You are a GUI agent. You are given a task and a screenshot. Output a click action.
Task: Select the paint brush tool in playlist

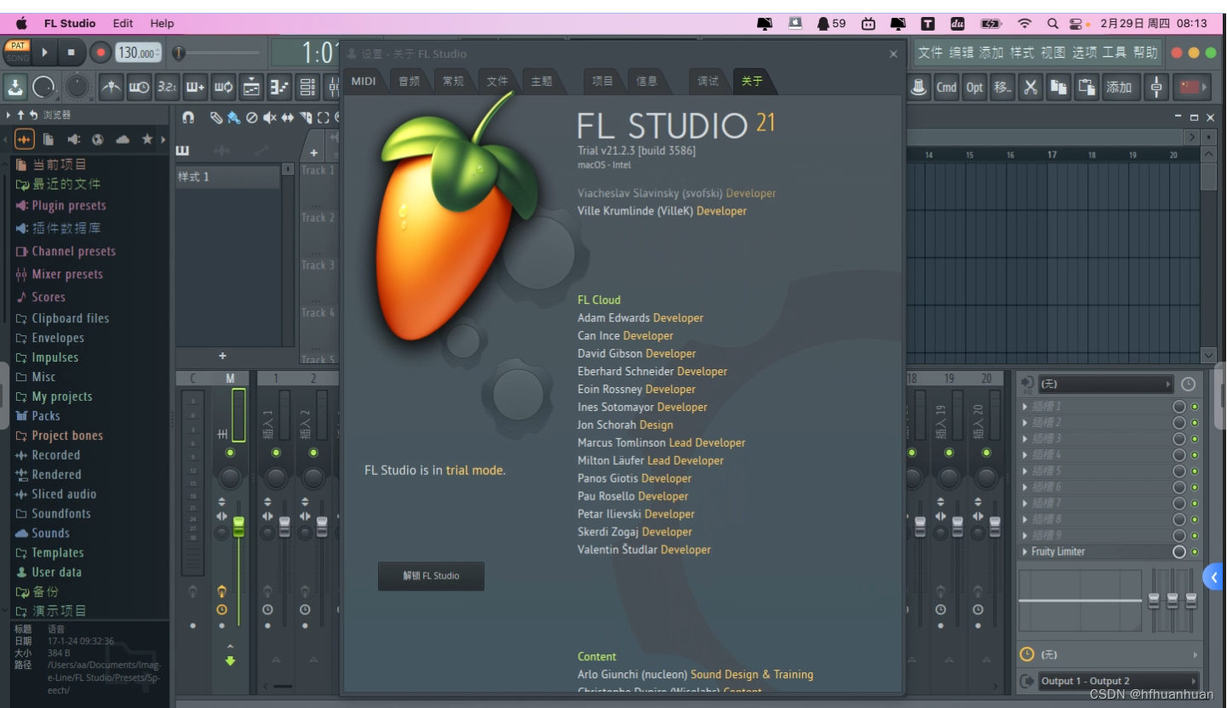pyautogui.click(x=233, y=117)
